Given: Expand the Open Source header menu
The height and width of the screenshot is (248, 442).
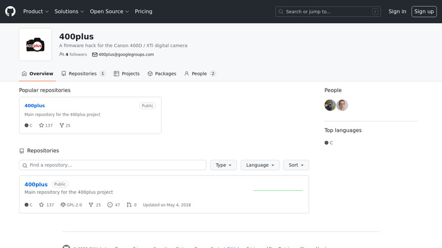Looking at the screenshot, I should [109, 12].
